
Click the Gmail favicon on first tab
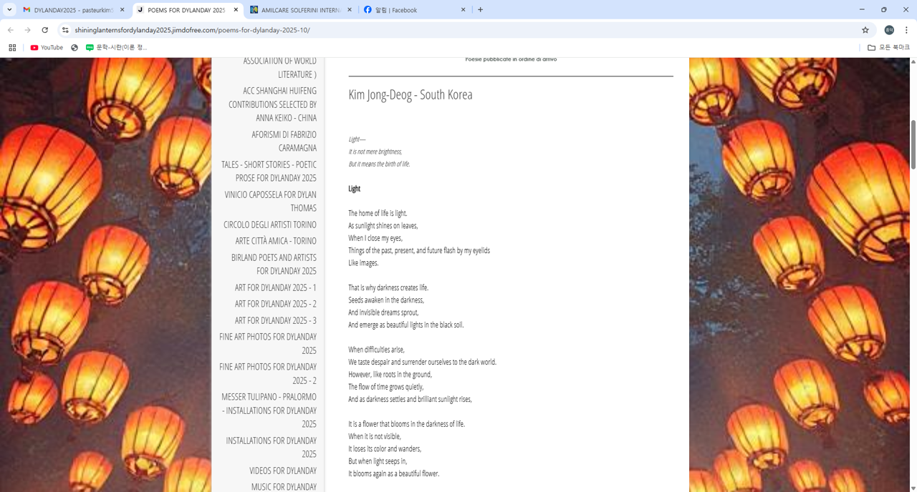tap(27, 10)
